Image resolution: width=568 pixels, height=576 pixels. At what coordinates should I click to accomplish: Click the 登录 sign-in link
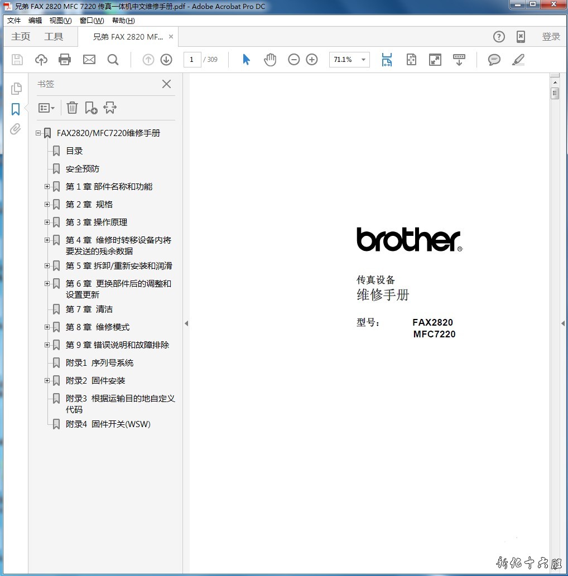pyautogui.click(x=551, y=37)
